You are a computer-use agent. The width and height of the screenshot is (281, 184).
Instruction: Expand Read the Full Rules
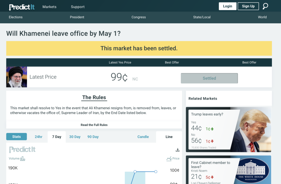coord(94,125)
